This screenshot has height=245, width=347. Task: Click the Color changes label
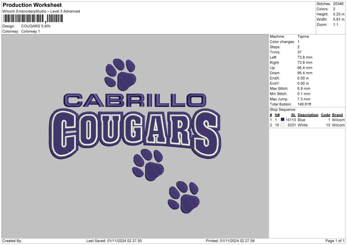tap(282, 42)
